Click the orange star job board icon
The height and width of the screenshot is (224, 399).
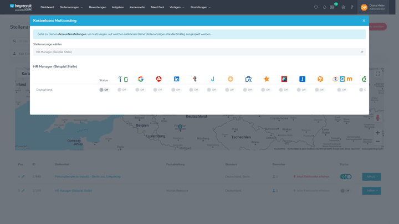pyautogui.click(x=267, y=79)
